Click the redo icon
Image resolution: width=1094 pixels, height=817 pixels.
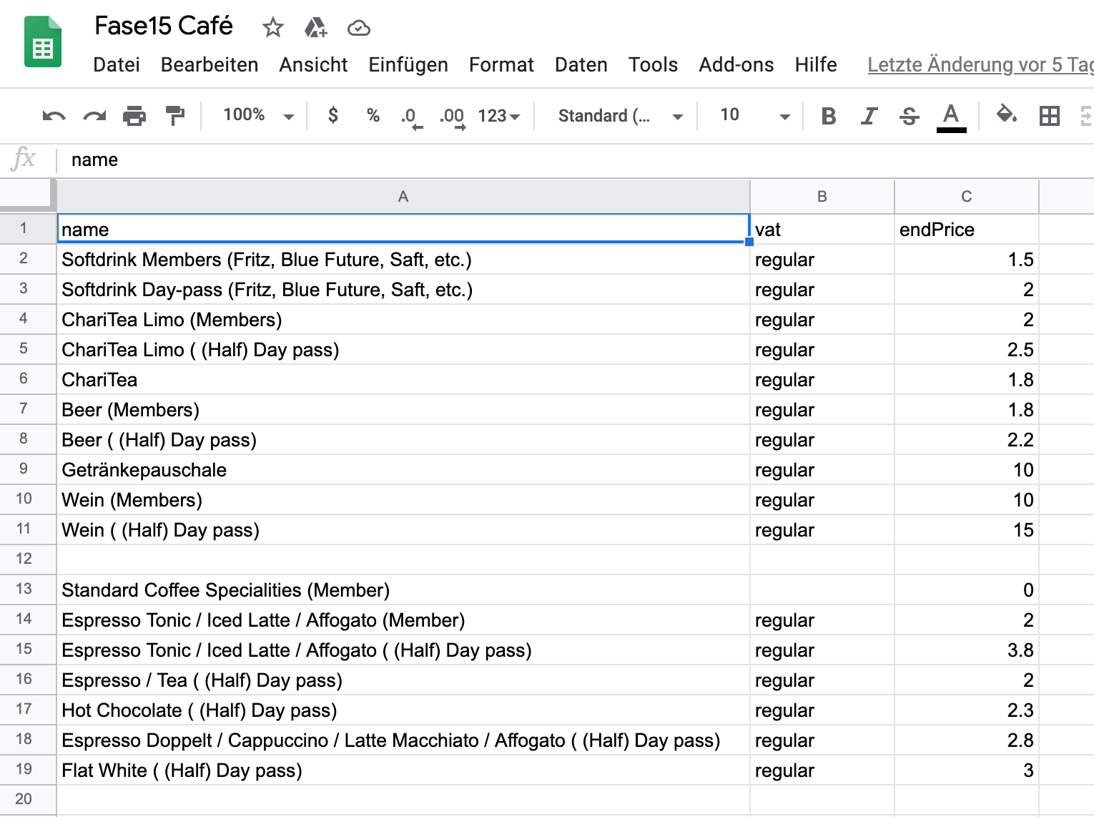[x=94, y=115]
